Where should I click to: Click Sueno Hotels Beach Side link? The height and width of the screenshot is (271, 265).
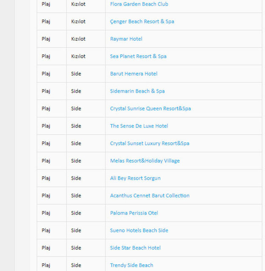coord(139,230)
